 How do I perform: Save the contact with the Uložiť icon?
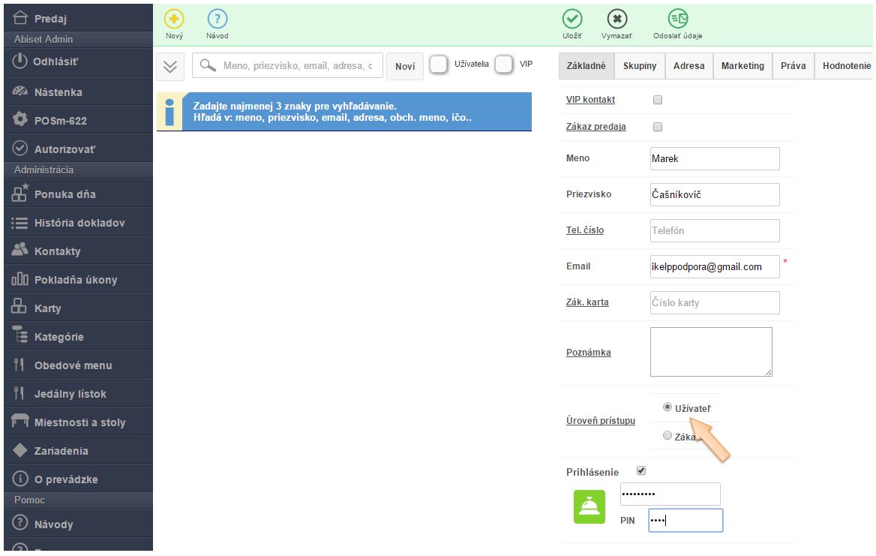coord(572,20)
